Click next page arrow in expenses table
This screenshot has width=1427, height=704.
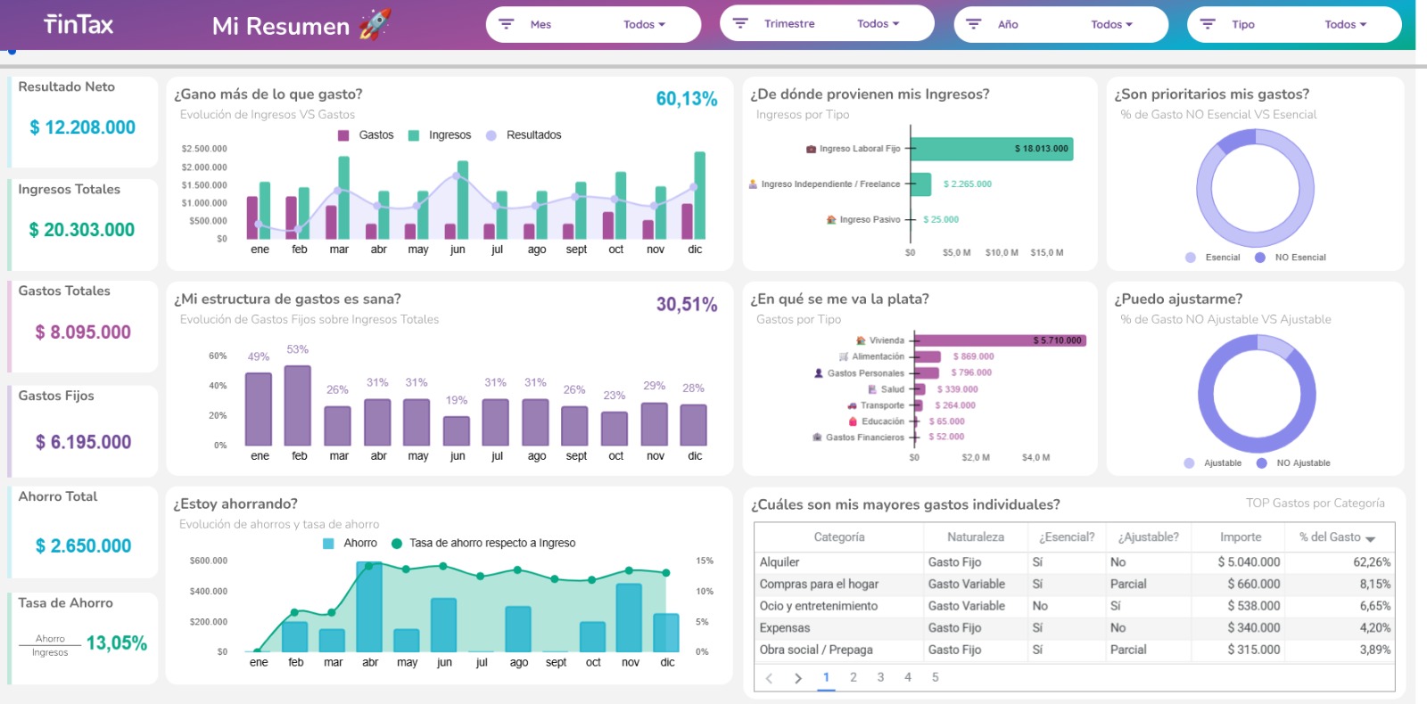coord(798,678)
